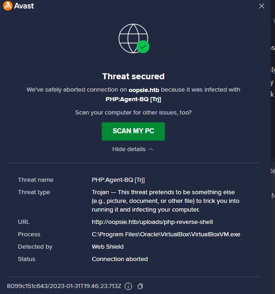The width and height of the screenshot is (275, 294).
Task: Close the Avast threat popup
Action: [x=262, y=6]
